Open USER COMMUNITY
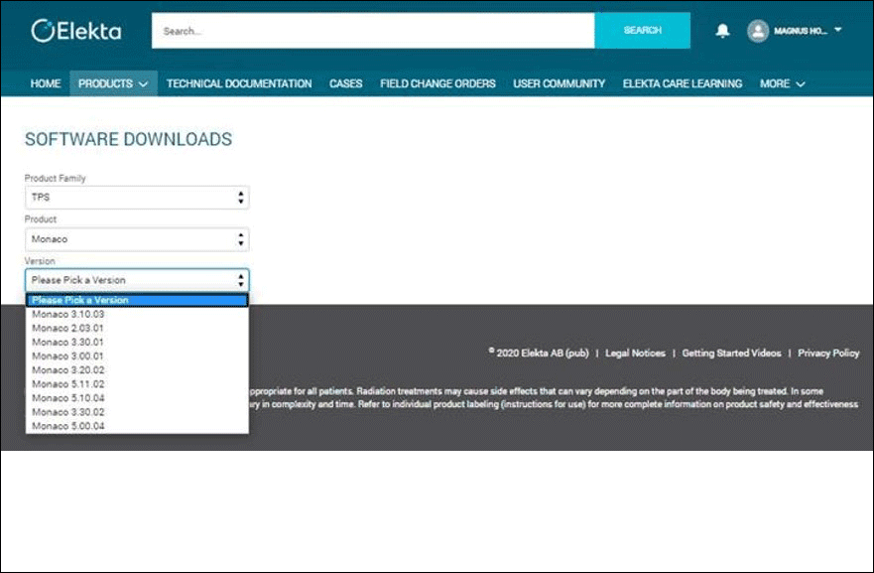Viewport: 874px width, 573px height. 560,83
